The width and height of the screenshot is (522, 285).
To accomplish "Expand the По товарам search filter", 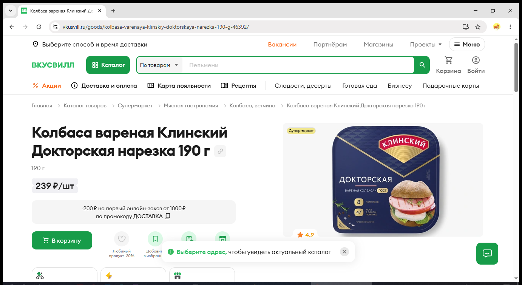I will [x=159, y=65].
